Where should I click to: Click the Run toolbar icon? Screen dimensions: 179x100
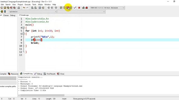(x=64, y=8)
